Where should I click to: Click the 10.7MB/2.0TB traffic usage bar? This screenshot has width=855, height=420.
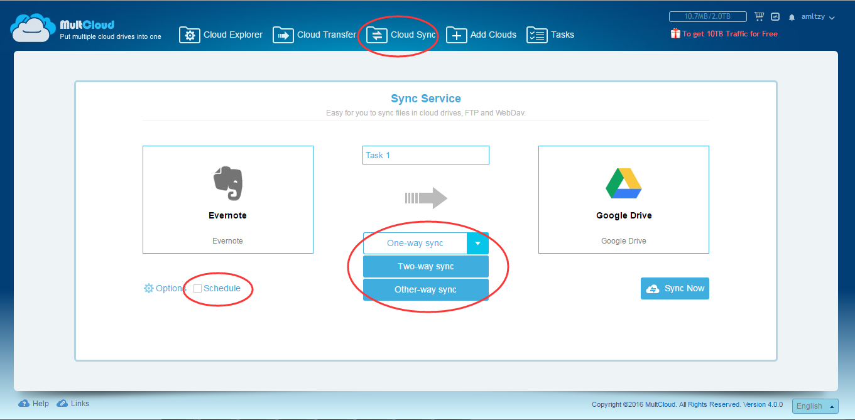pyautogui.click(x=708, y=17)
